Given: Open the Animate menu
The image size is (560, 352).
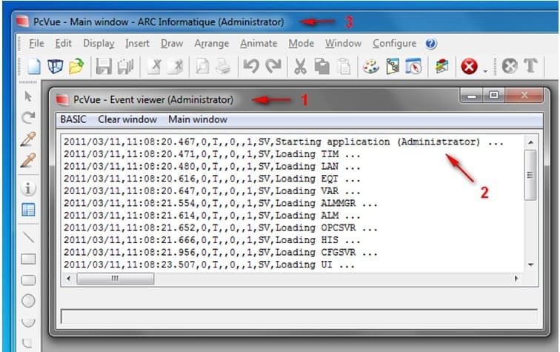Looking at the screenshot, I should 259,43.
